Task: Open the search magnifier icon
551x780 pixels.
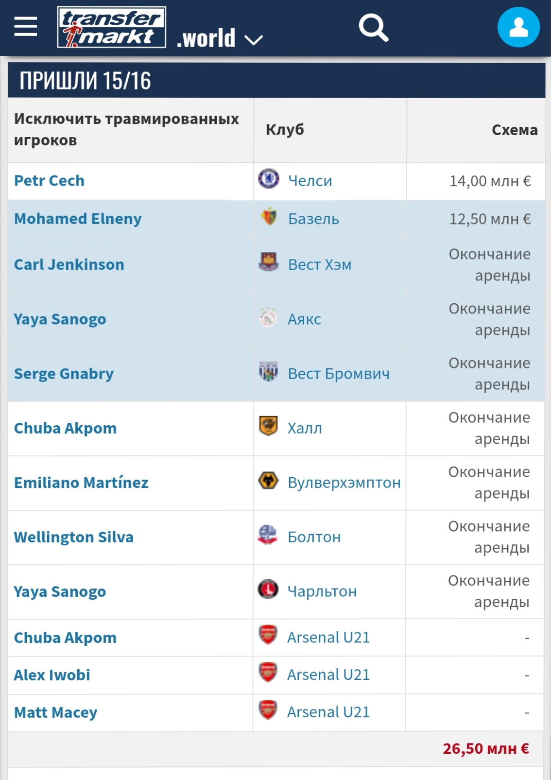Action: pyautogui.click(x=373, y=28)
